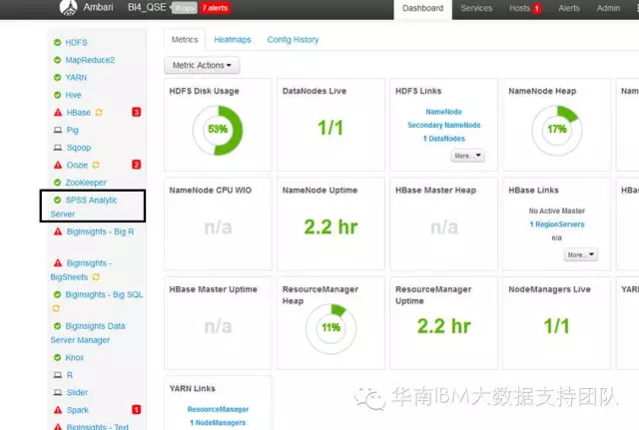Screen dimensions: 639x430
Task: Open the Metric Actions dropdown
Action: tap(202, 65)
